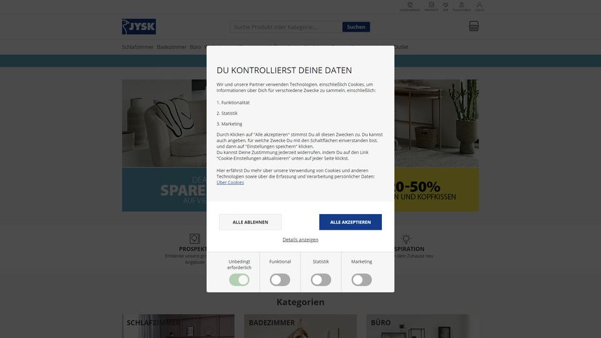Enable the Marketing cookie switch
The height and width of the screenshot is (338, 601).
click(x=361, y=280)
